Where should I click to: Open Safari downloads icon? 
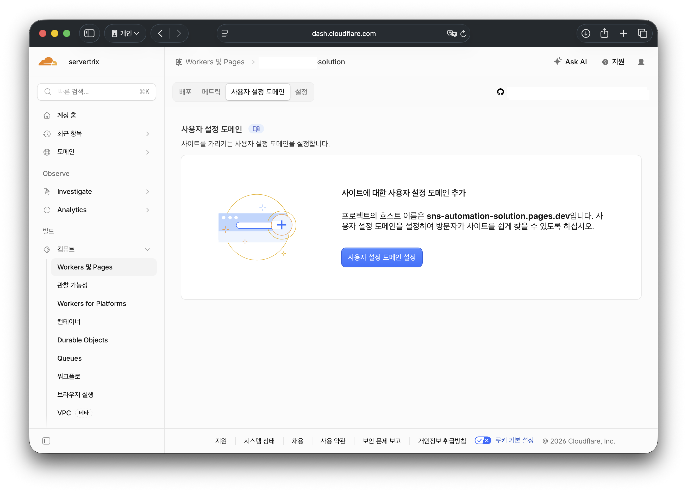(586, 33)
